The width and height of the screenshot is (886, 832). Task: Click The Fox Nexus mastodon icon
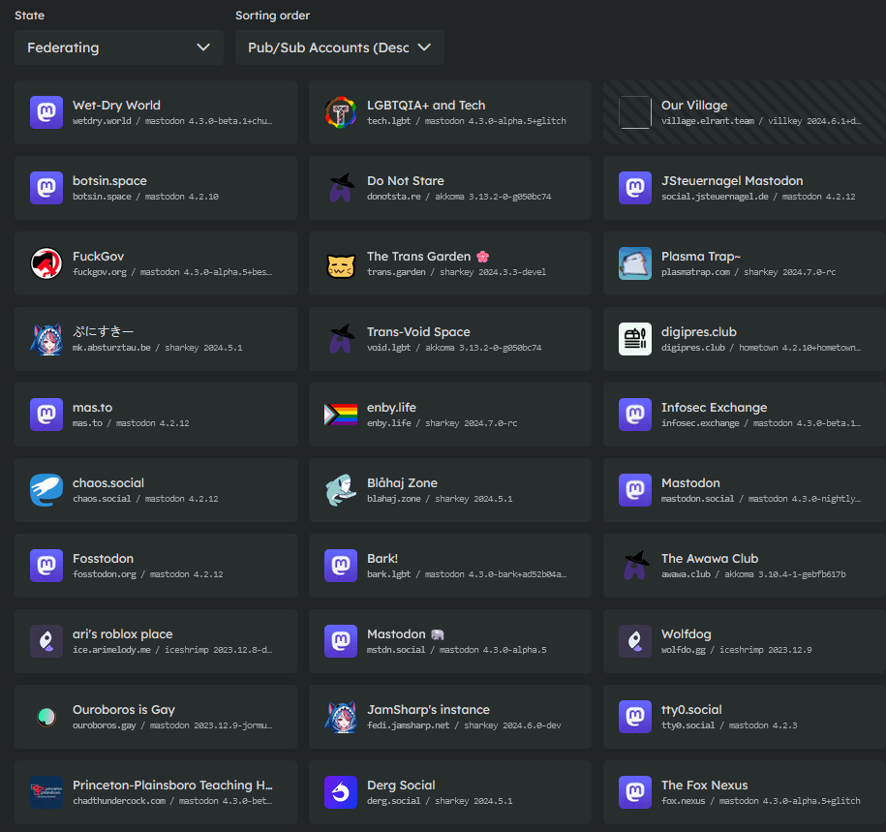coord(635,792)
